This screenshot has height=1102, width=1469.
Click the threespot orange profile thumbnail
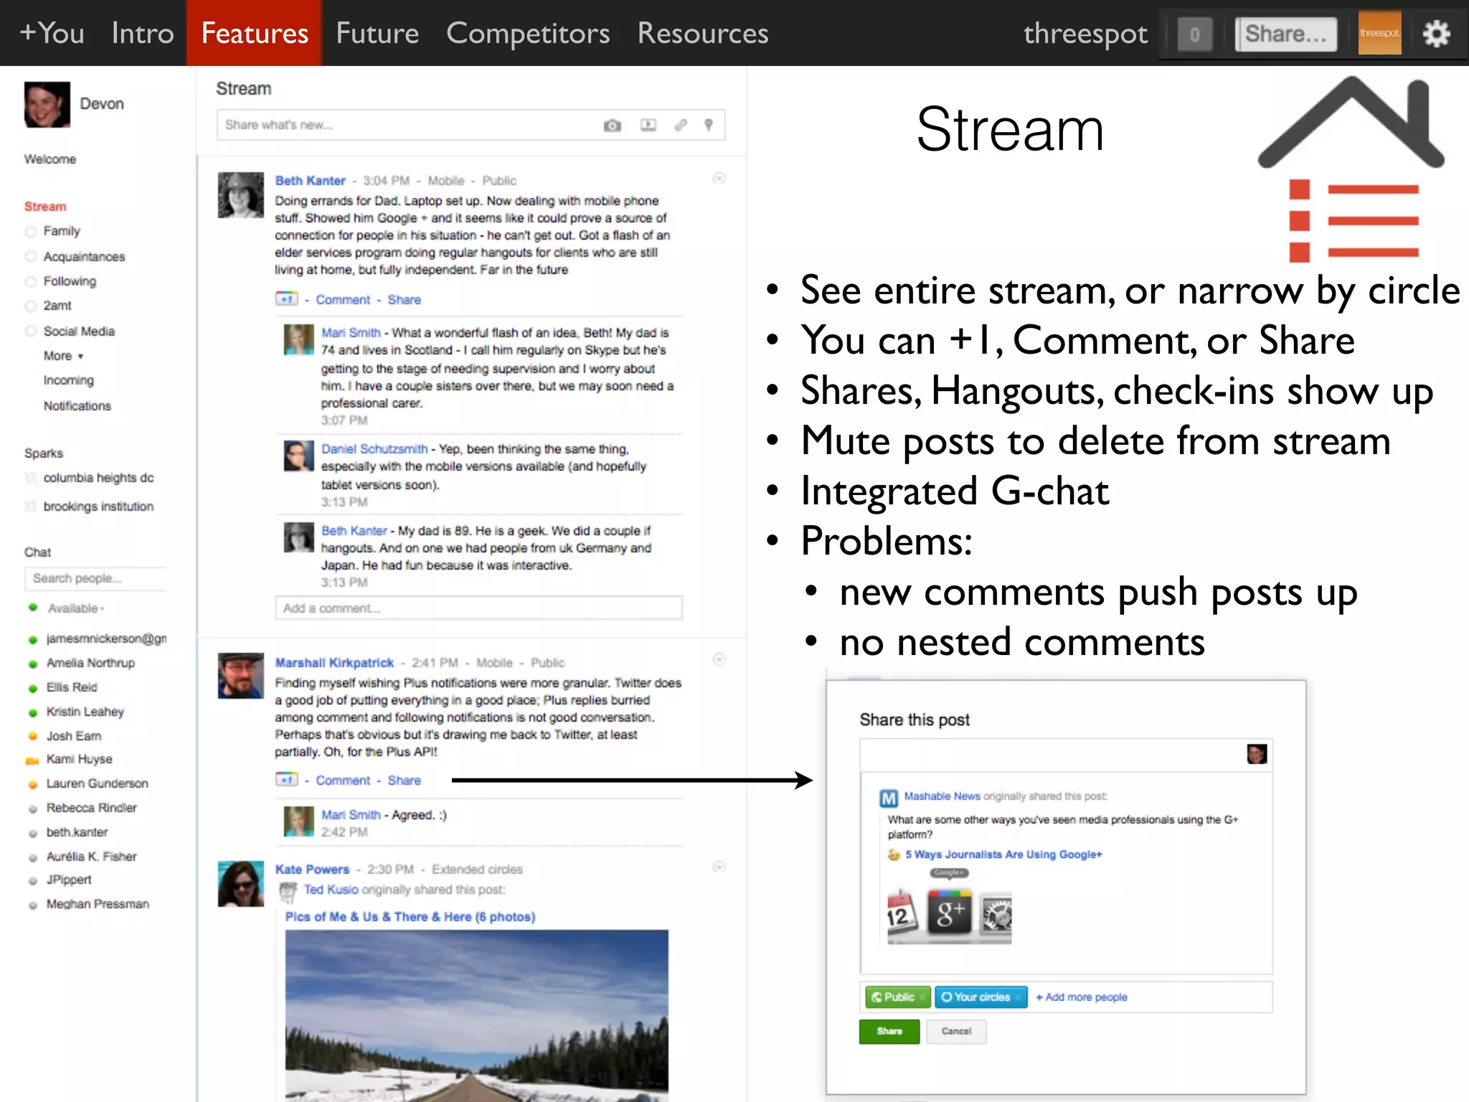tap(1379, 33)
